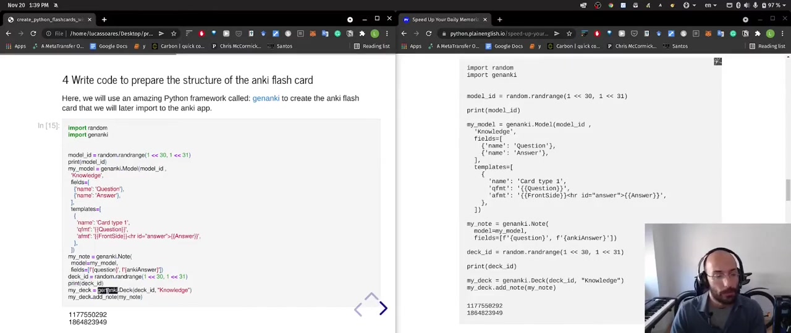Toggle the microphone in the system top panel
791x333 pixels.
pyautogui.click(x=755, y=6)
